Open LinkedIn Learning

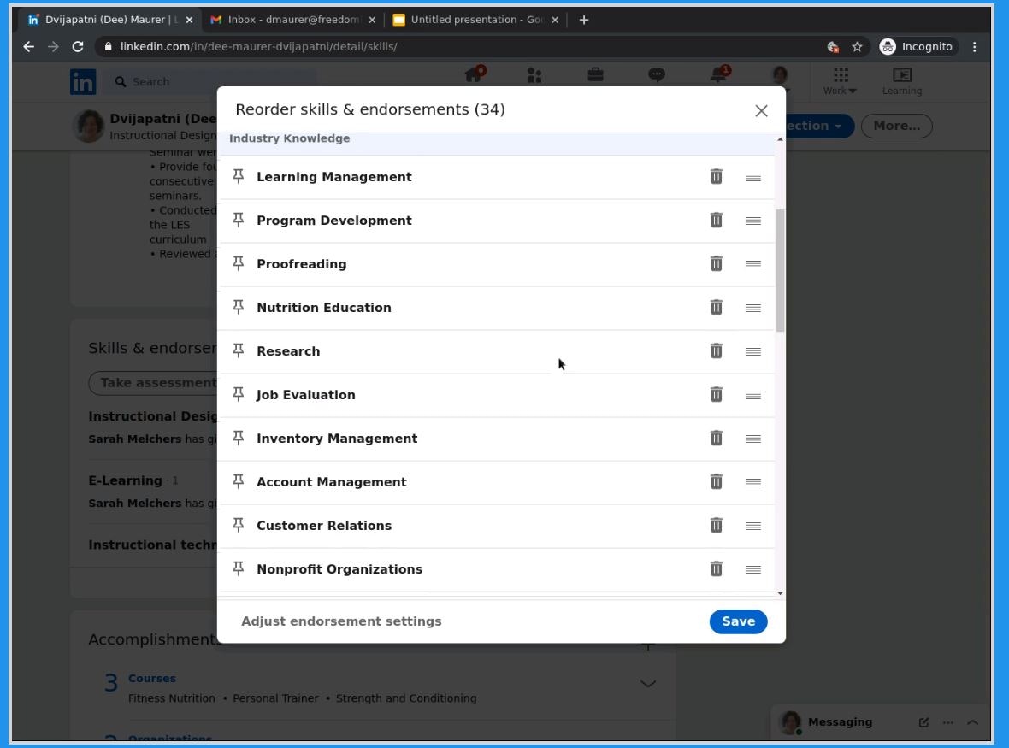tap(901, 81)
